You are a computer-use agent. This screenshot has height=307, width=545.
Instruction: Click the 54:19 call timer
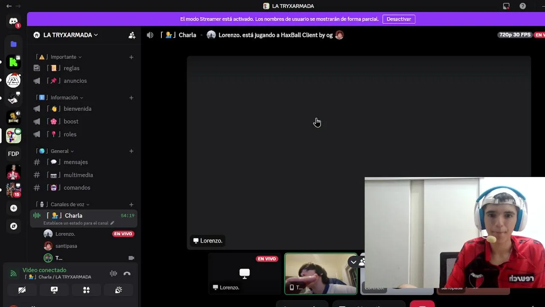tap(128, 216)
